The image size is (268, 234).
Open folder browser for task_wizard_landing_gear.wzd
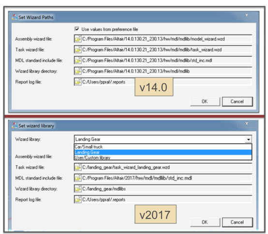click(x=78, y=167)
